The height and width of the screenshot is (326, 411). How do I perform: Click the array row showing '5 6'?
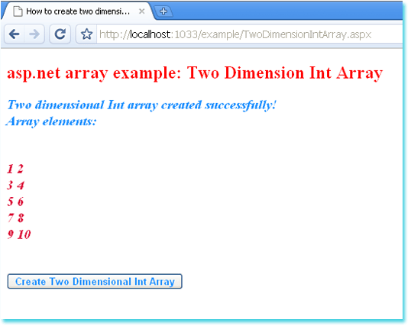tap(15, 202)
